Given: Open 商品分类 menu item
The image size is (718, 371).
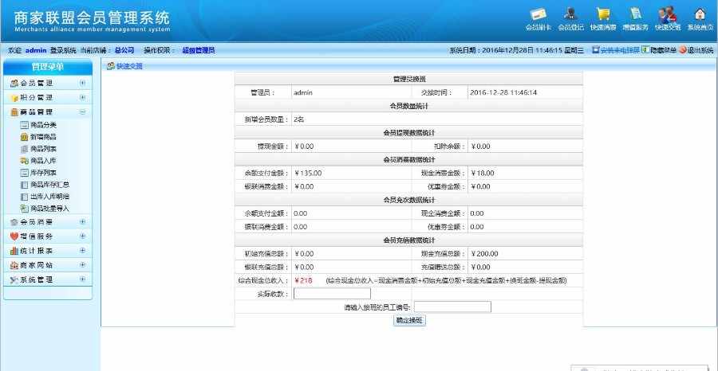Looking at the screenshot, I should (x=44, y=125).
